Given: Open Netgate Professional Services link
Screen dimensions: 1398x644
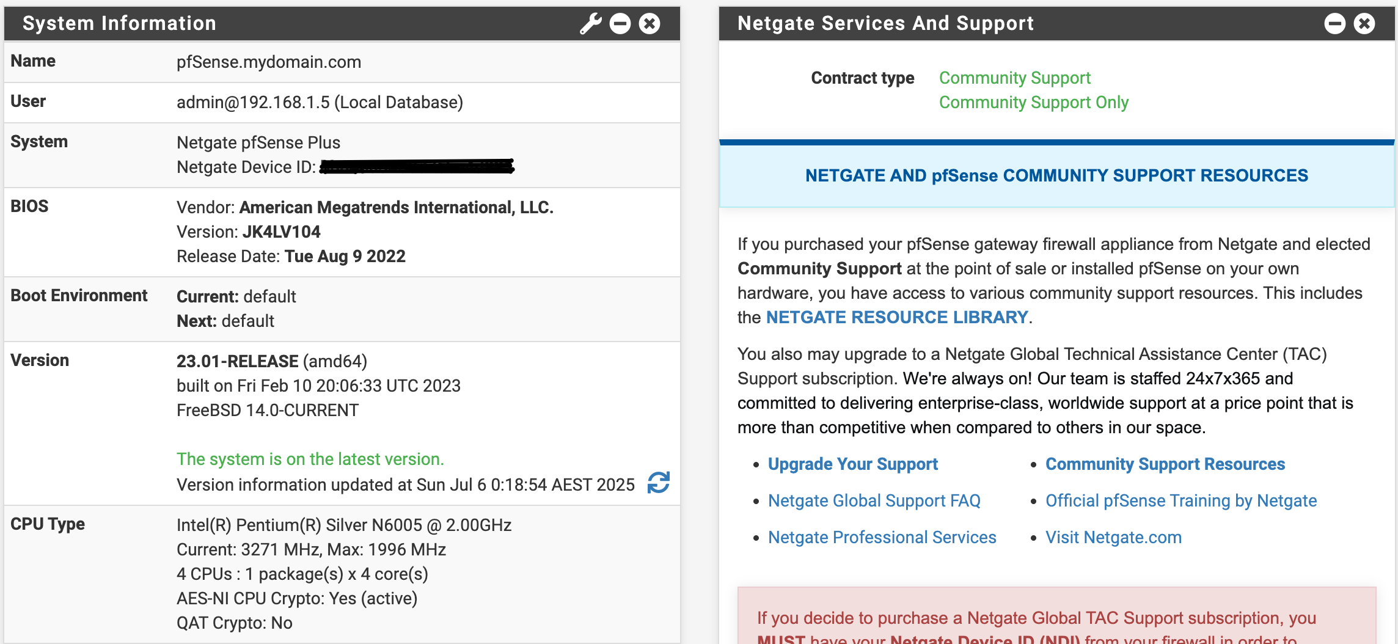Looking at the screenshot, I should pos(882,538).
